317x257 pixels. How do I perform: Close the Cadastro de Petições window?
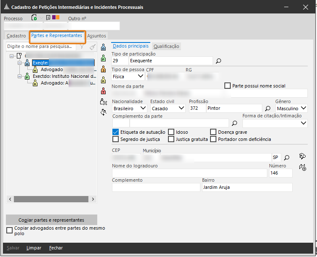pyautogui.click(x=306, y=7)
